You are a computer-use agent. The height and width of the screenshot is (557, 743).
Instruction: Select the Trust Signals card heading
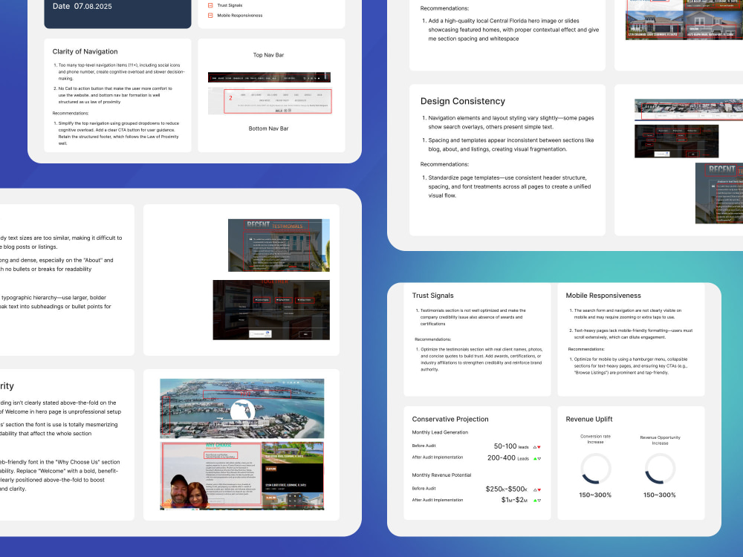pos(433,296)
